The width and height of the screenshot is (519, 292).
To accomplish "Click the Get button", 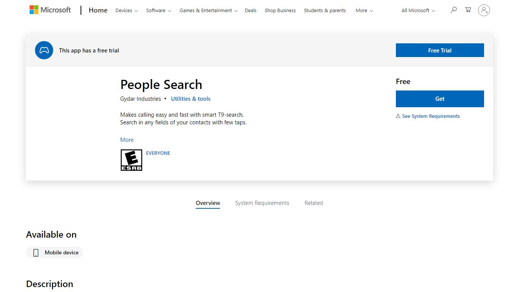I will coord(440,99).
